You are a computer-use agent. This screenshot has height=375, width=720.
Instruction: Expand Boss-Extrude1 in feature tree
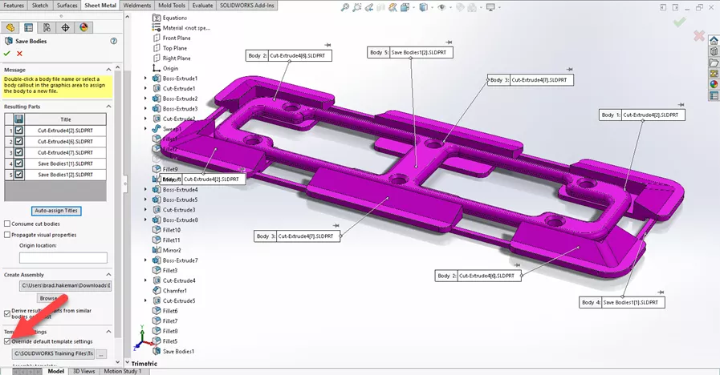pos(146,79)
